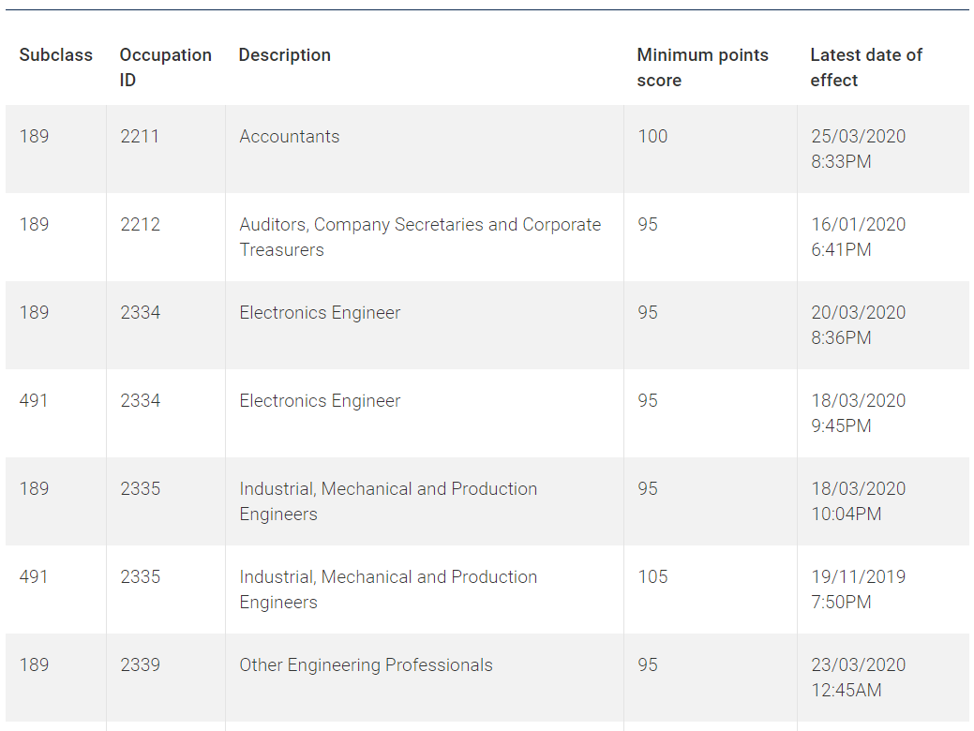The width and height of the screenshot is (974, 731).
Task: Click date 20/03/2020 8:36PM
Action: tap(858, 325)
